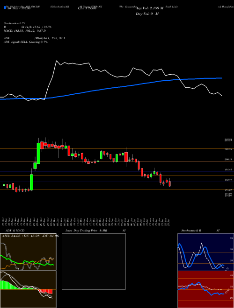The width and height of the screenshot is (234, 308).
Task: Click the ADX 34.05 +DY -DY readout
Action: tap(30, 236)
